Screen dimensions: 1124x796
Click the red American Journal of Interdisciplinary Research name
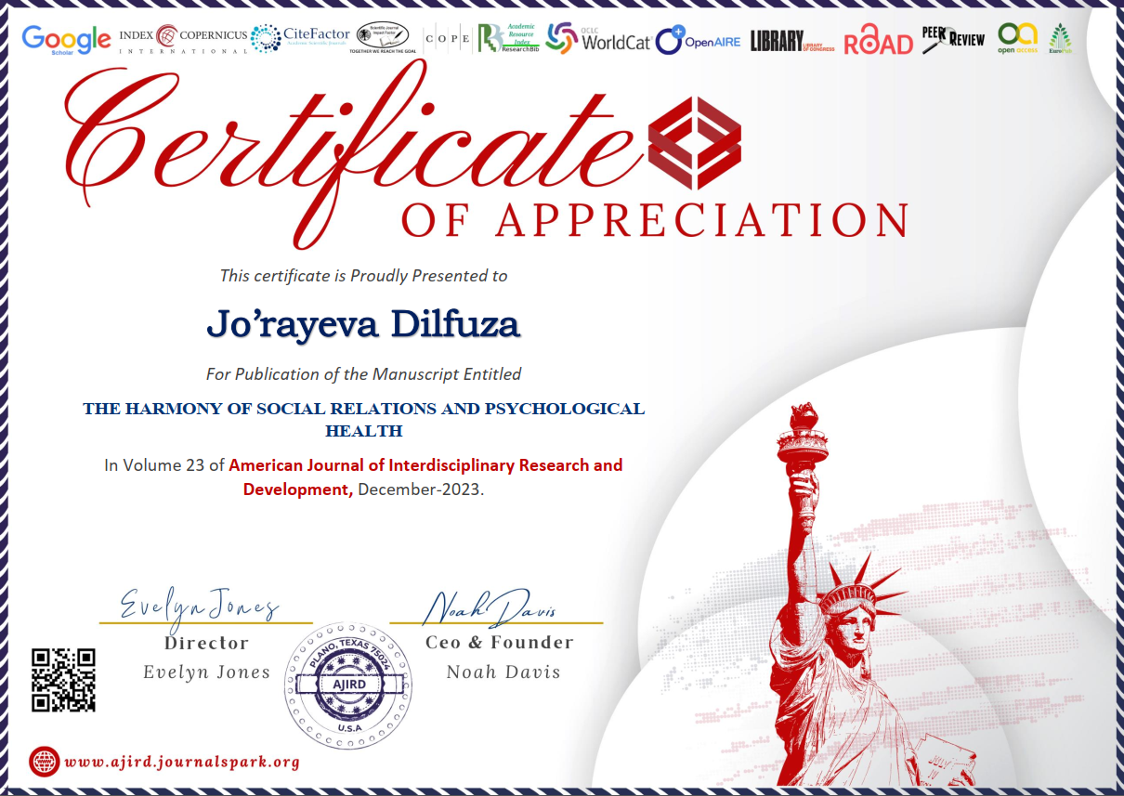(x=425, y=476)
